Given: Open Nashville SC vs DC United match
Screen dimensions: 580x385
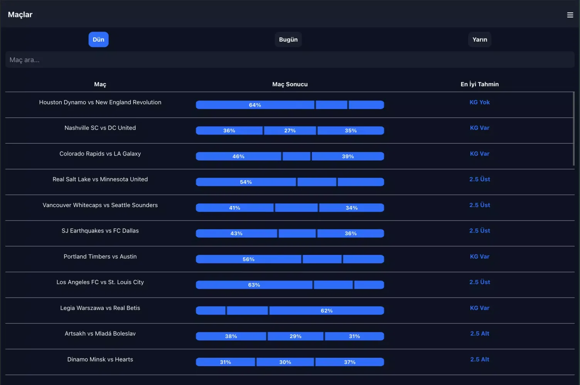Looking at the screenshot, I should [100, 128].
